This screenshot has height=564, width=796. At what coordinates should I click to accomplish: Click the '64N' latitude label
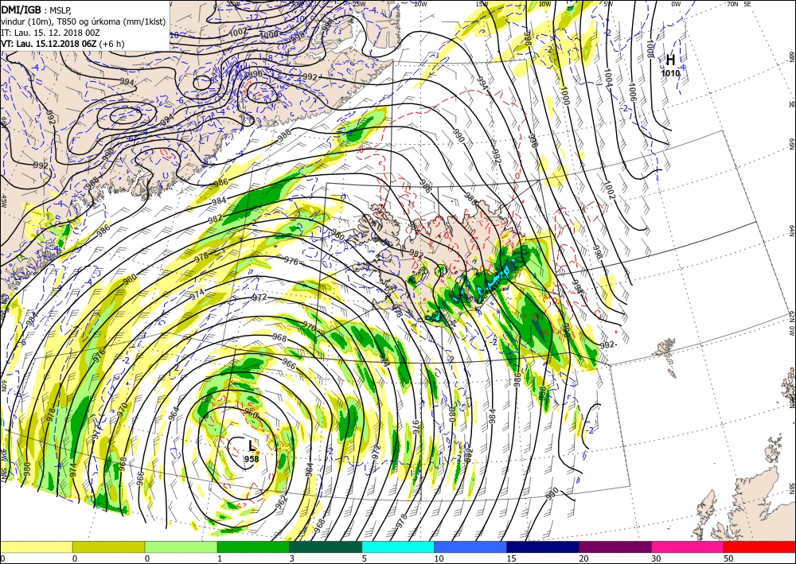(791, 231)
